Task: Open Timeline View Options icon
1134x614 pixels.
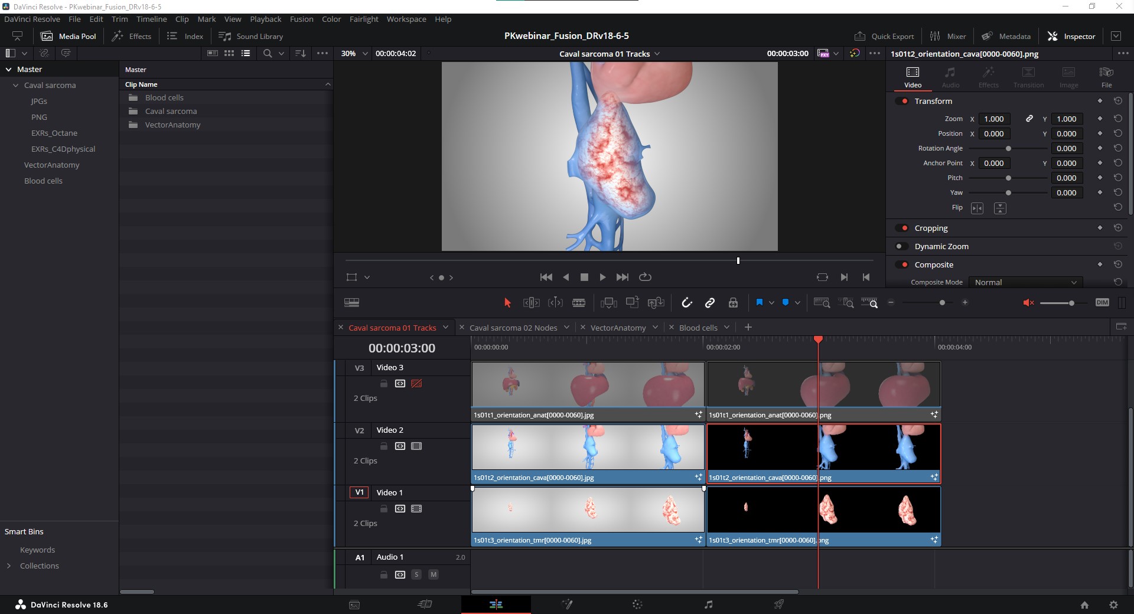Action: [x=351, y=302]
